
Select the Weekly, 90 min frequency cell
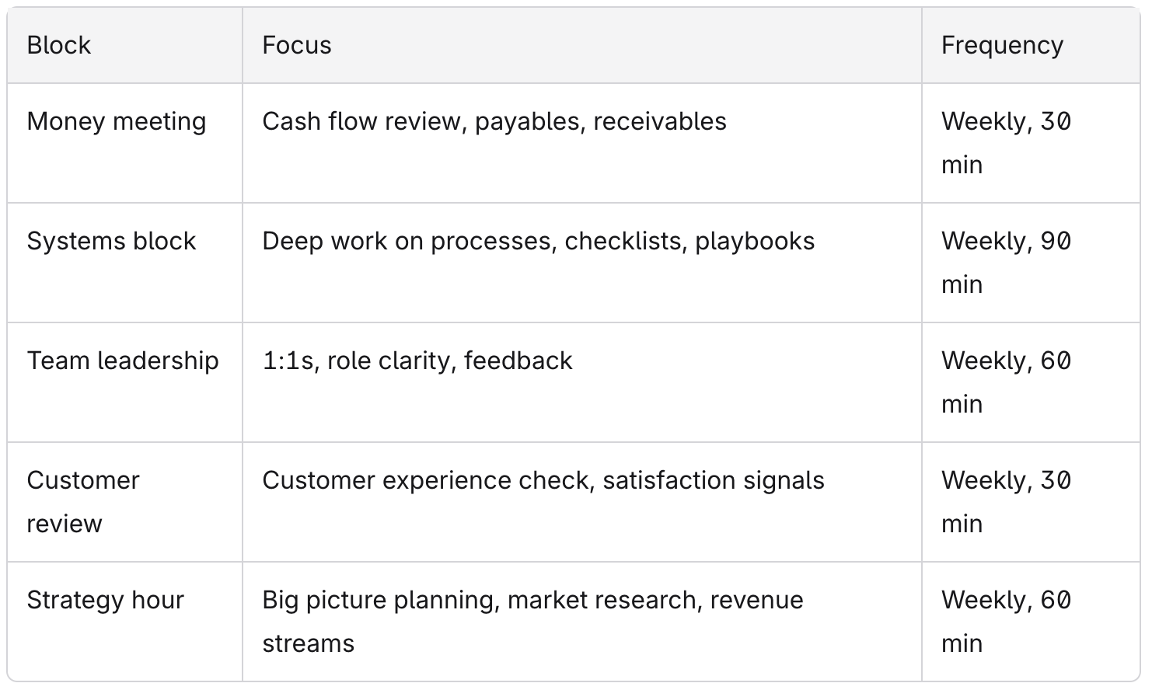pos(1031,263)
